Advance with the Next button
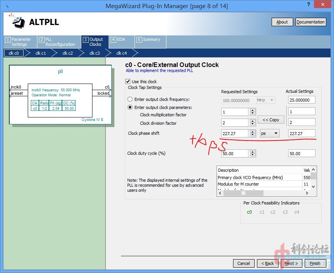 click(291, 263)
